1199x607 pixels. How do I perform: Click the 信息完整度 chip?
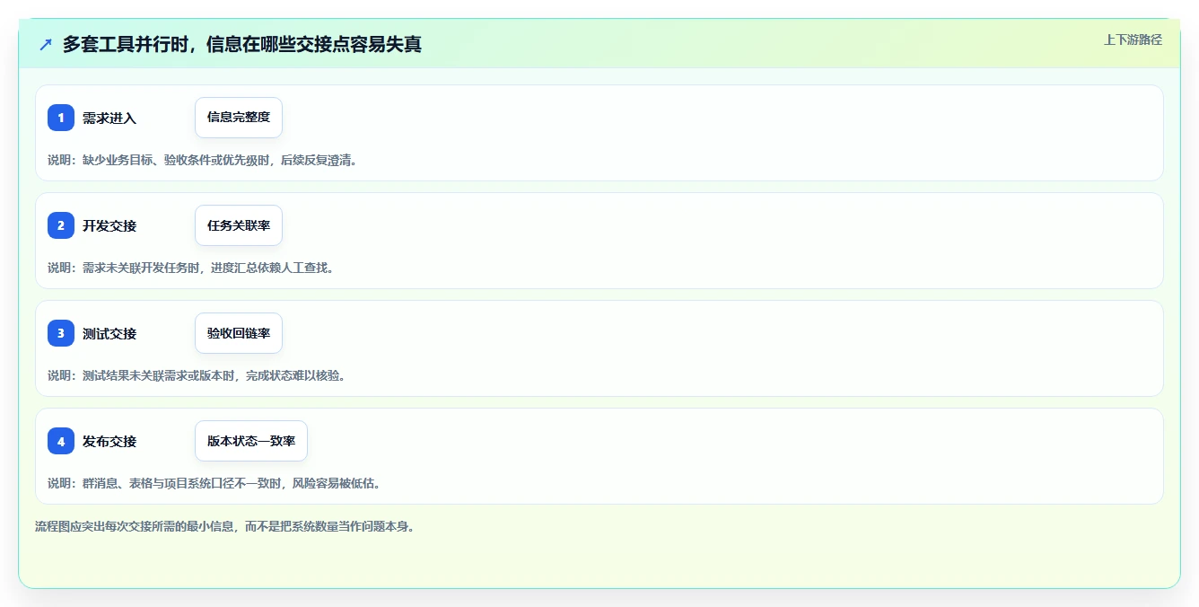pos(239,118)
